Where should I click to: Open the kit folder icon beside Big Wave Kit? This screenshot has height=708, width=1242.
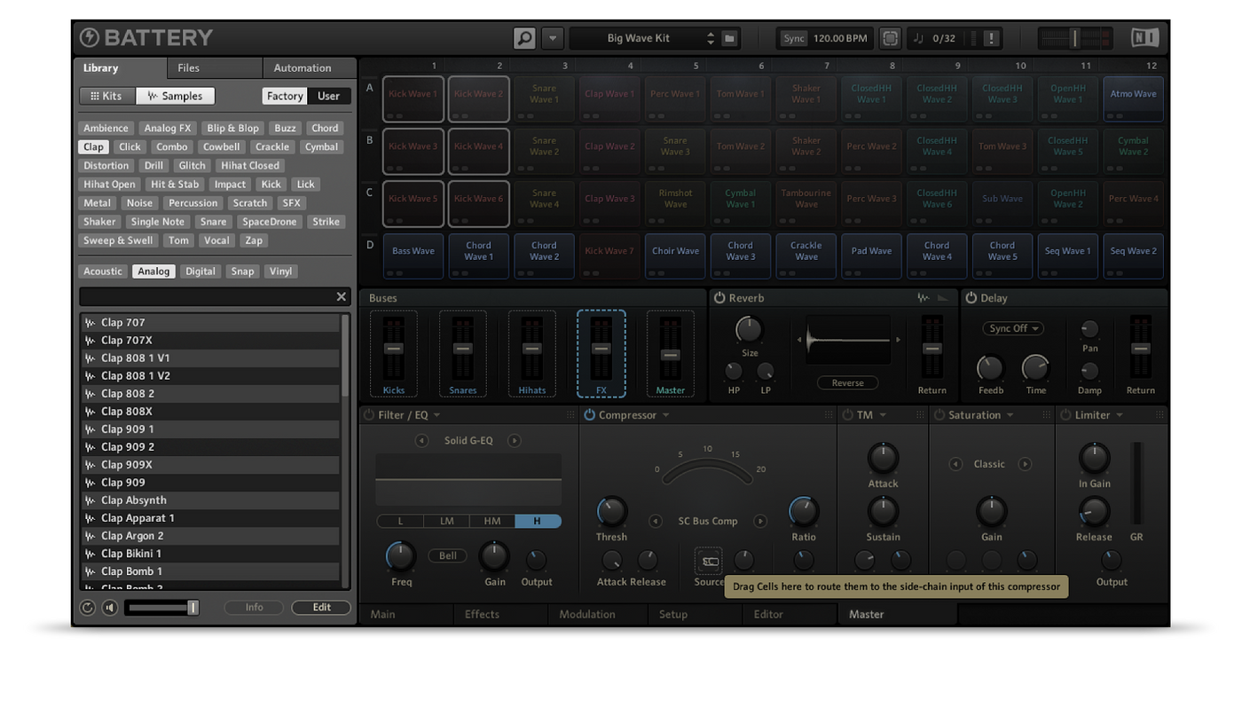tap(729, 38)
